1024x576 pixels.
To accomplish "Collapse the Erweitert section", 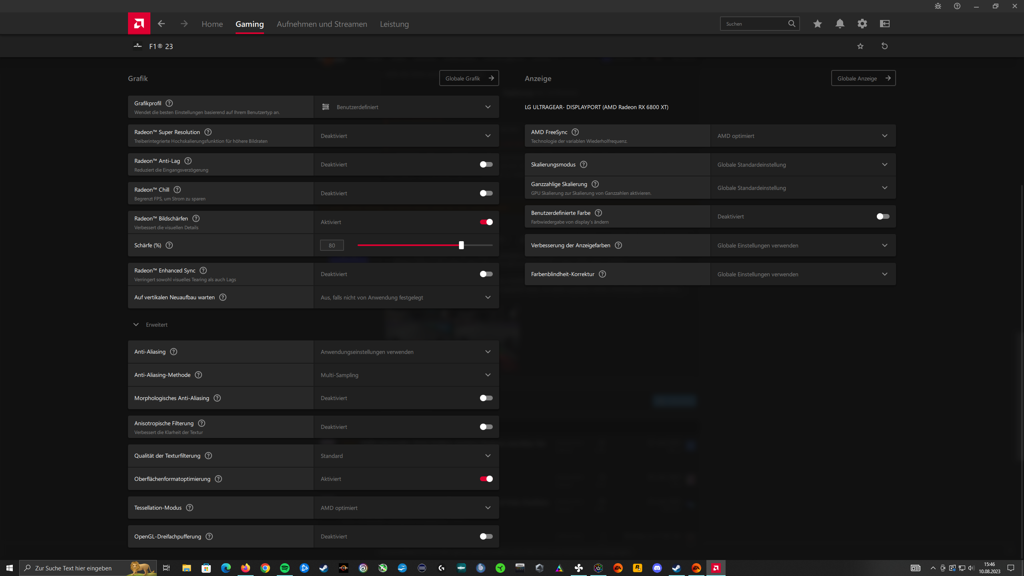I will (136, 324).
